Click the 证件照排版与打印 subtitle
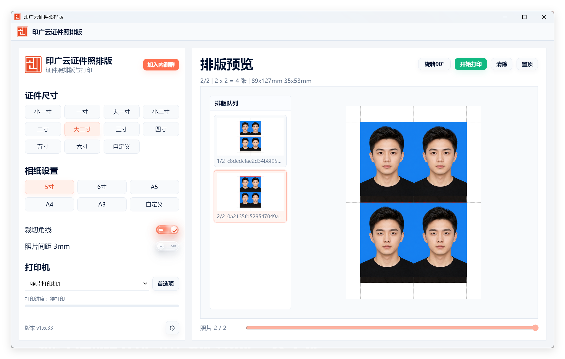565x359 pixels. point(69,70)
